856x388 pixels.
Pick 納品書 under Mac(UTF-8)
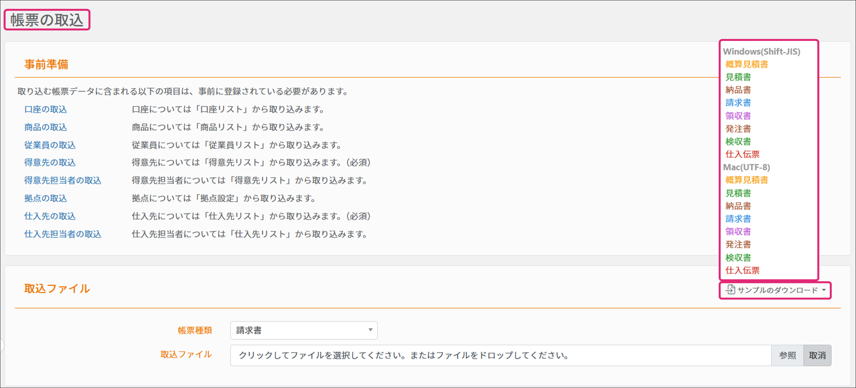pos(738,206)
